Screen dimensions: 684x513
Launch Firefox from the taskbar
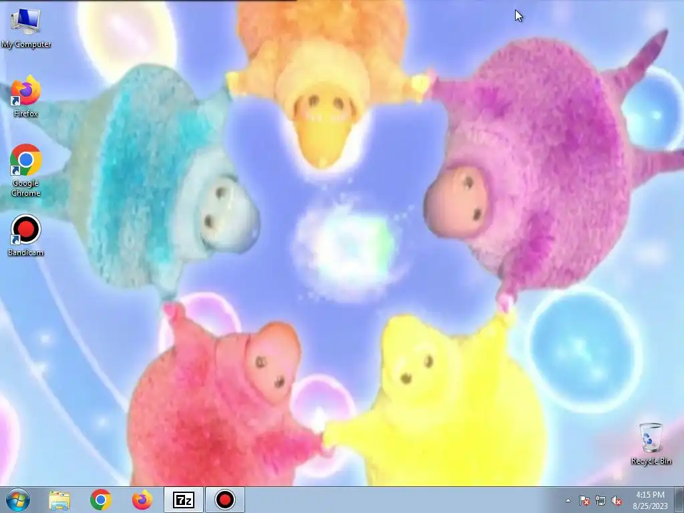pyautogui.click(x=142, y=500)
